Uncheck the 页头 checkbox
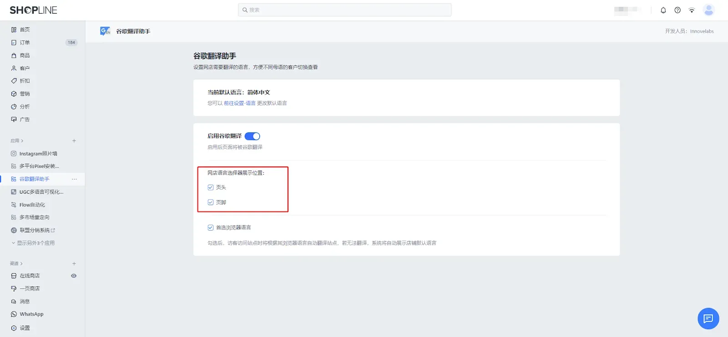The height and width of the screenshot is (337, 728). click(211, 187)
